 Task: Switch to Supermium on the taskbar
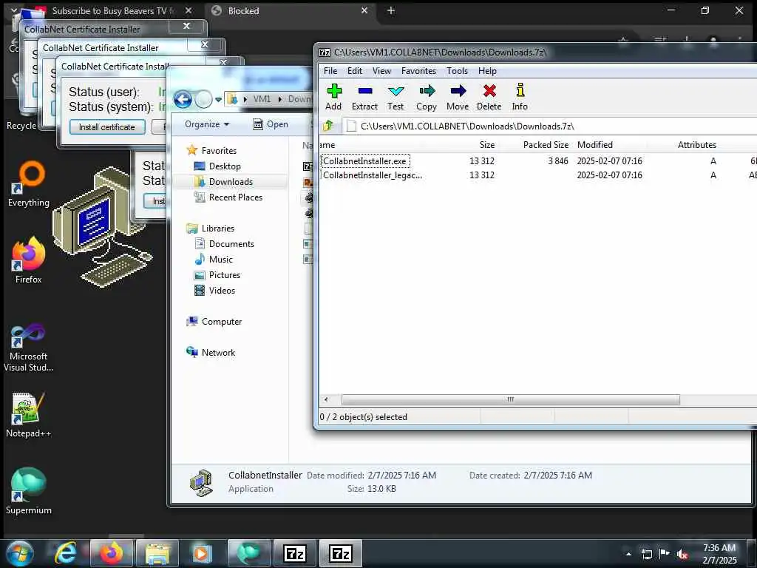(x=248, y=553)
